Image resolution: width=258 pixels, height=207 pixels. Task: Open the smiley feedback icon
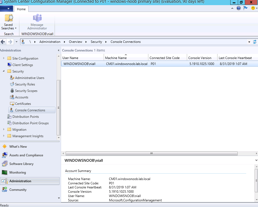[253, 8]
